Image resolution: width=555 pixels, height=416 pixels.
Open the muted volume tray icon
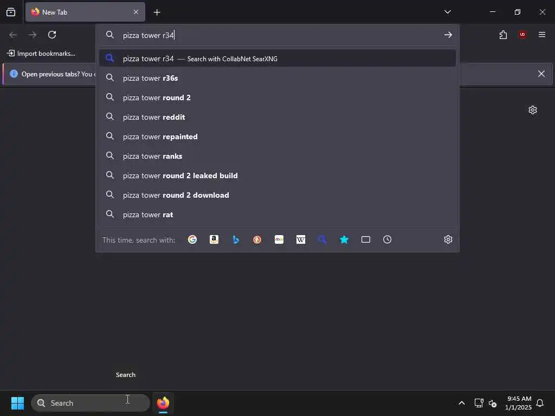[x=492, y=403]
